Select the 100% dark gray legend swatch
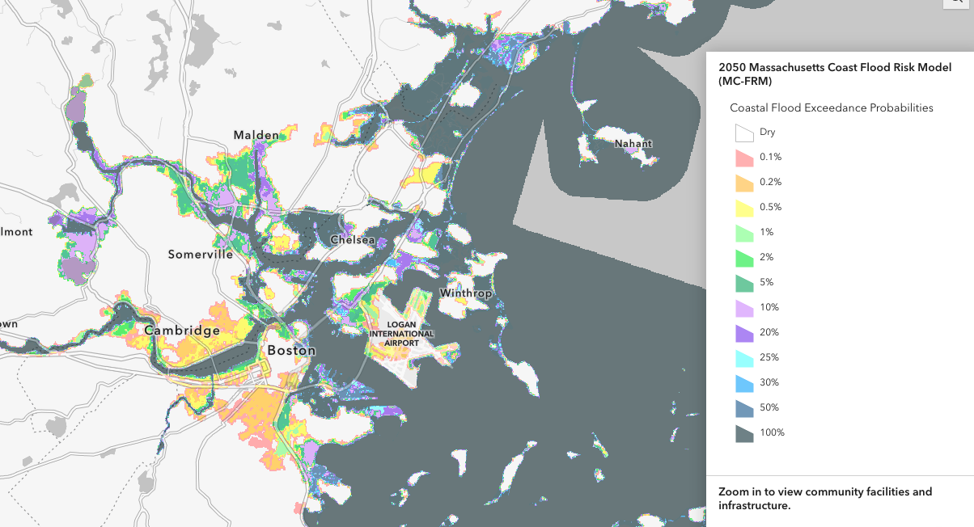 pyautogui.click(x=743, y=432)
